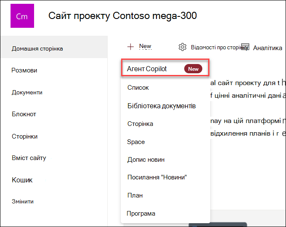Open Кошик in the left navigation
286x227 pixels.
(22, 180)
